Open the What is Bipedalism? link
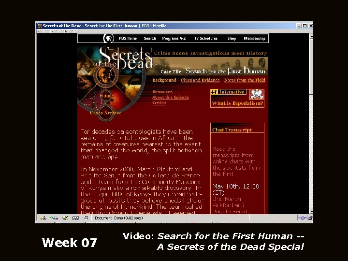 (x=237, y=103)
